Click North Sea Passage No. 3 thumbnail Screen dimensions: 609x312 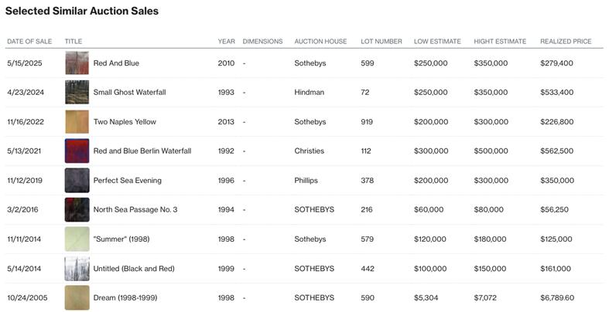(77, 210)
